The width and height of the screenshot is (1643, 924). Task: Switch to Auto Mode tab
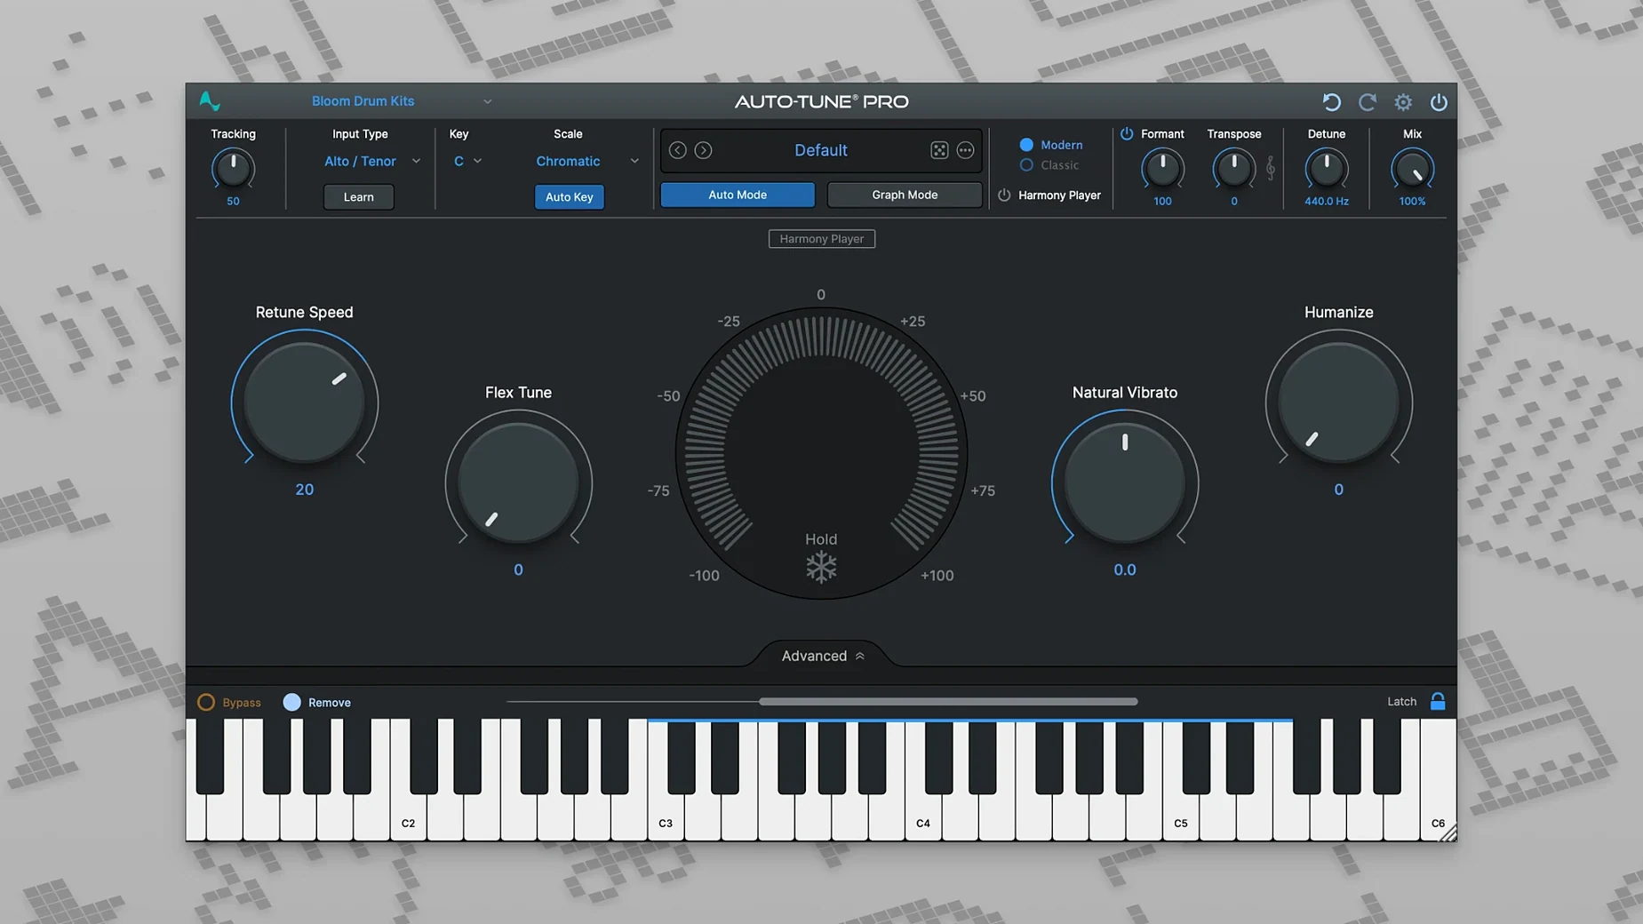click(738, 195)
